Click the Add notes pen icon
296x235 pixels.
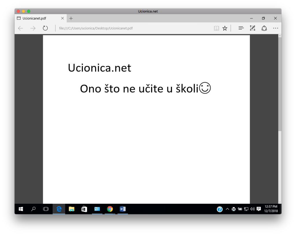point(252,28)
